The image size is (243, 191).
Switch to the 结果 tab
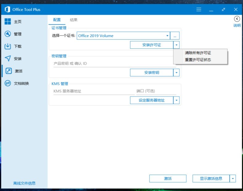(x=73, y=20)
